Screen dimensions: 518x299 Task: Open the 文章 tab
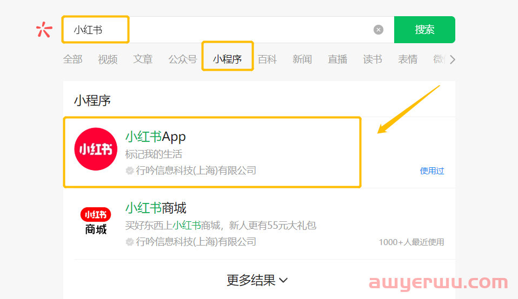(143, 59)
